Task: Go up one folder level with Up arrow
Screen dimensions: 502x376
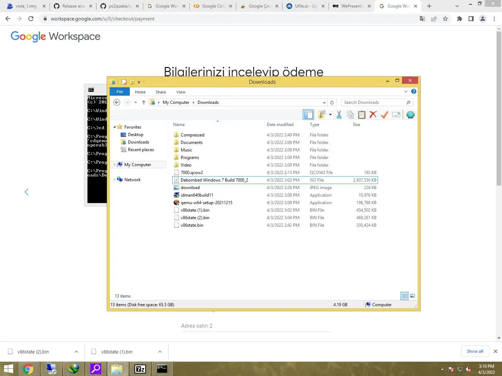Action: point(144,102)
